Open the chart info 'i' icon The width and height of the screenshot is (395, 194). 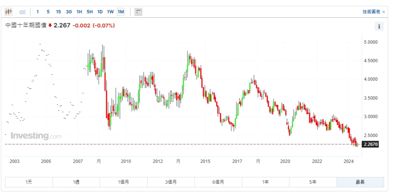379,26
